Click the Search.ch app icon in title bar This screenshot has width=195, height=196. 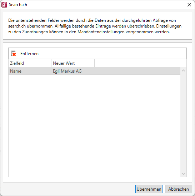click(x=4, y=5)
